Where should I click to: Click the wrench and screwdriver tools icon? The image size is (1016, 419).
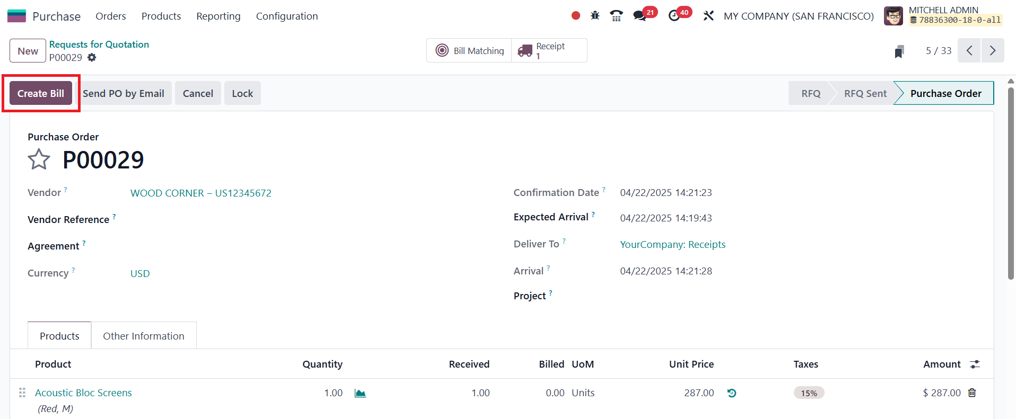tap(708, 16)
